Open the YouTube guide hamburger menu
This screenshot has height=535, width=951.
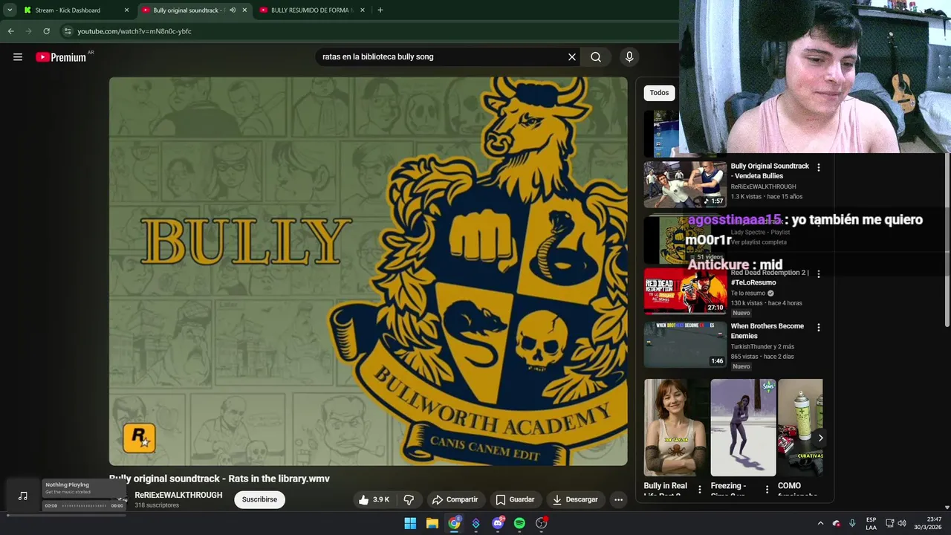click(x=18, y=57)
